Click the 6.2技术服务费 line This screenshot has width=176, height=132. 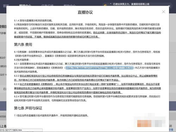pos(22,60)
